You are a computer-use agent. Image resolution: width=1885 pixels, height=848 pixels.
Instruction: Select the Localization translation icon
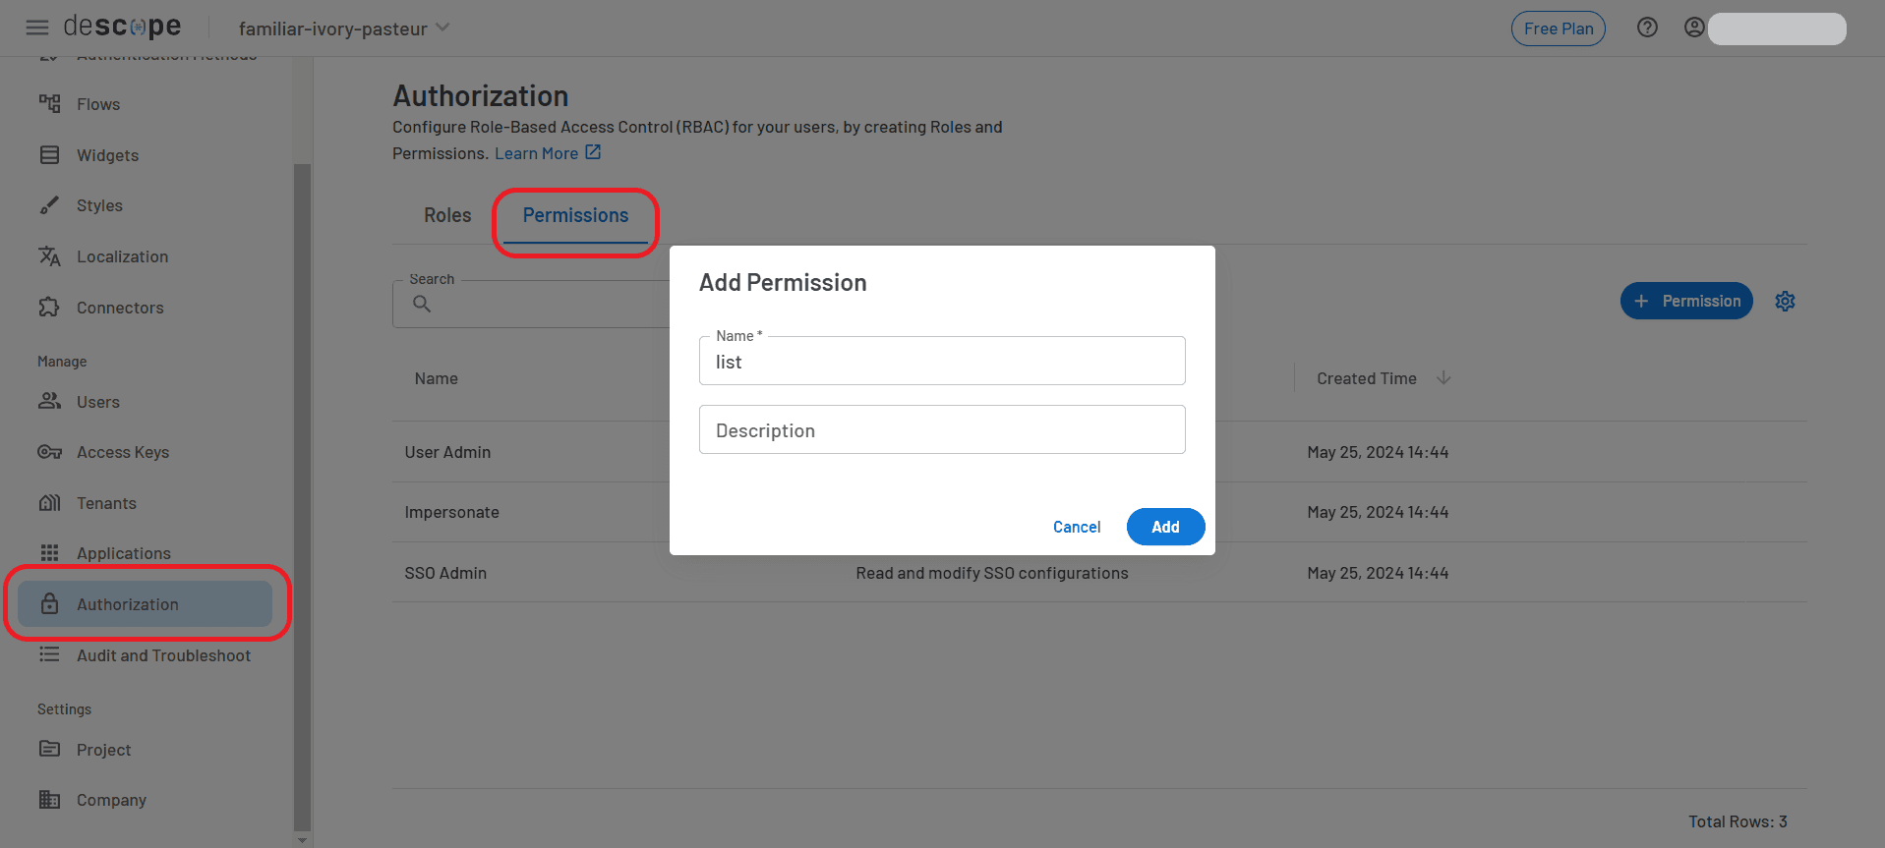(x=50, y=255)
